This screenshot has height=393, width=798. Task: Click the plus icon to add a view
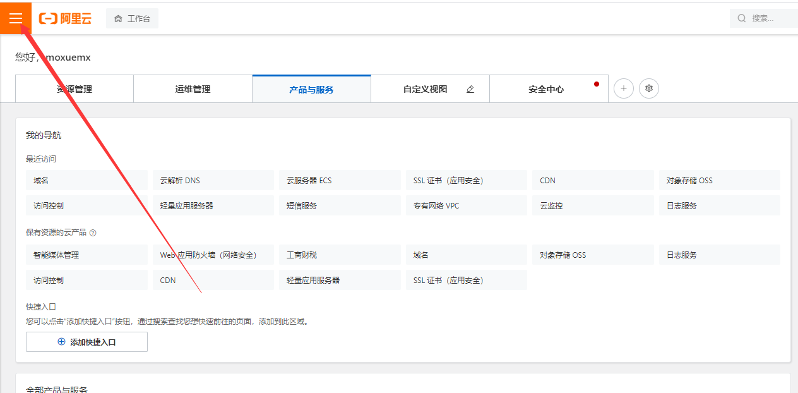[624, 88]
